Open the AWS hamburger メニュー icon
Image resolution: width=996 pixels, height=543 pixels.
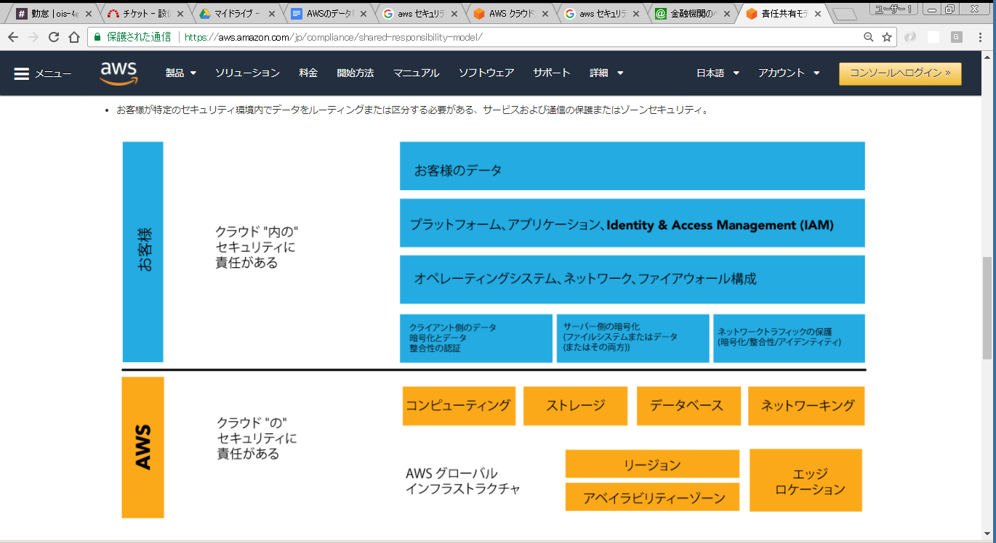coord(22,73)
